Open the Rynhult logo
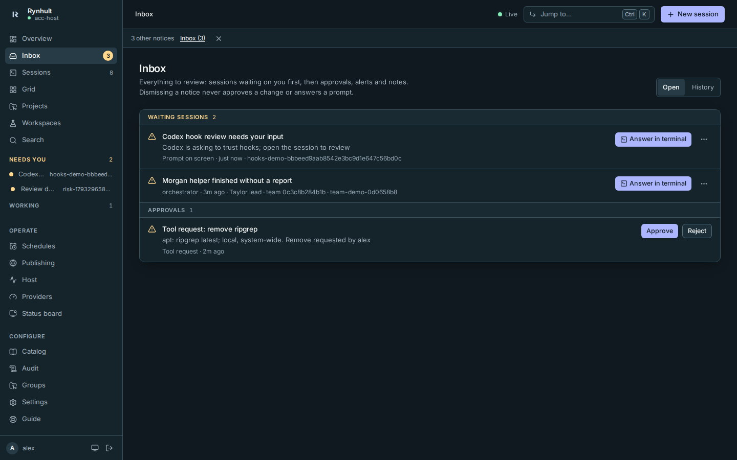737x460 pixels. [x=15, y=14]
